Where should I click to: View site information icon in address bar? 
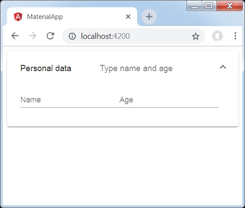pyautogui.click(x=72, y=36)
